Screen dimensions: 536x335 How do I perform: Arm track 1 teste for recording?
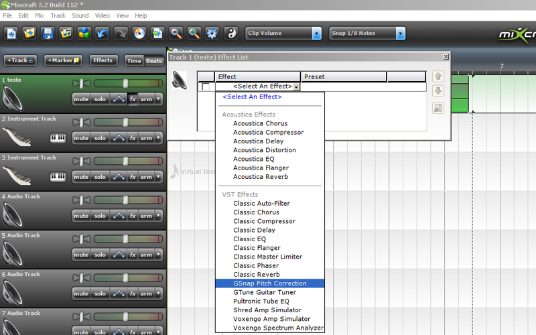pyautogui.click(x=146, y=99)
